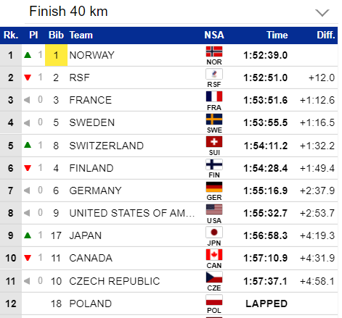The height and width of the screenshot is (318, 342).
Task: Sort by the Diff. column header
Action: tap(326, 35)
